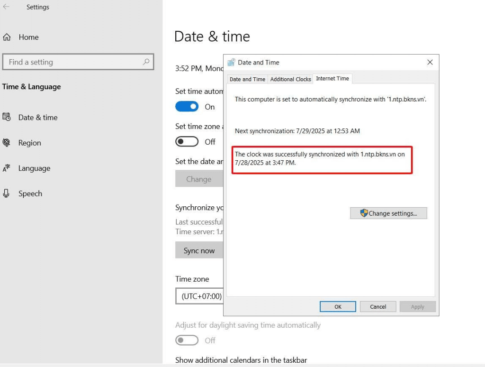
Task: Click the Speech microphone icon
Action: [x=7, y=193]
